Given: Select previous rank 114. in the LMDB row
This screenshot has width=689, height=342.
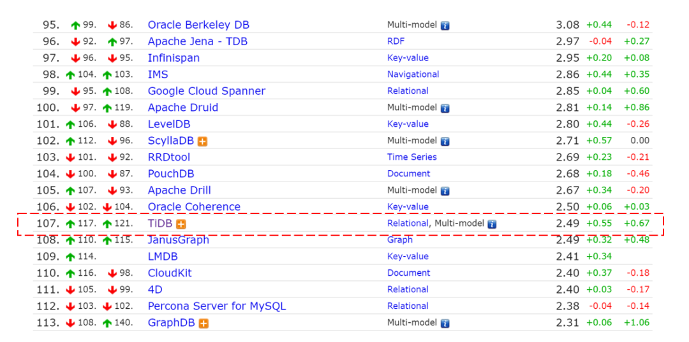Looking at the screenshot, I should click(x=87, y=257).
